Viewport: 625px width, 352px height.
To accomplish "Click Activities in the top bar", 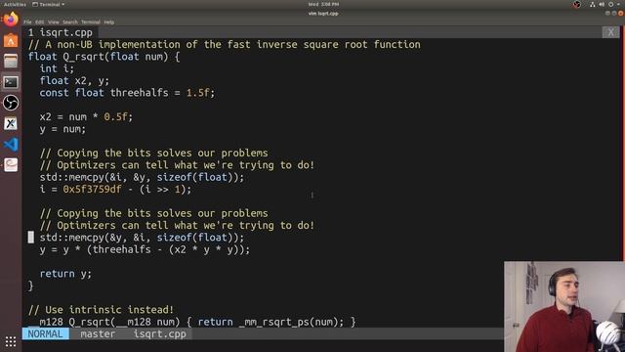I will tap(15, 4).
